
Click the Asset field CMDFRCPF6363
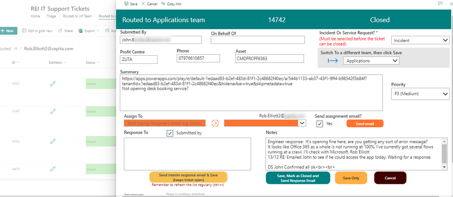tap(270, 58)
